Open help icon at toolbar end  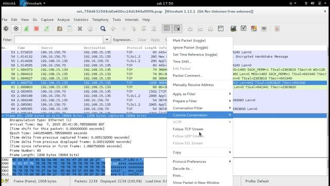(x=277, y=28)
